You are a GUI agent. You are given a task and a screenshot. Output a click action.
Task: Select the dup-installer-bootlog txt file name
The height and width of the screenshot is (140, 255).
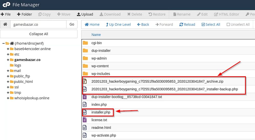[127, 97]
